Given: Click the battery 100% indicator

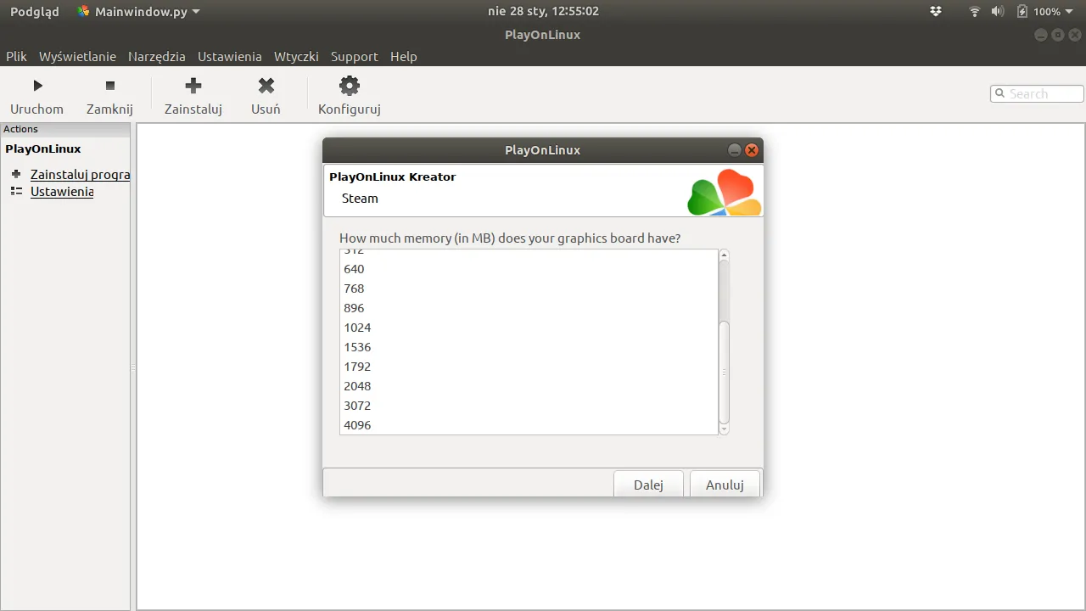Looking at the screenshot, I should (1038, 11).
